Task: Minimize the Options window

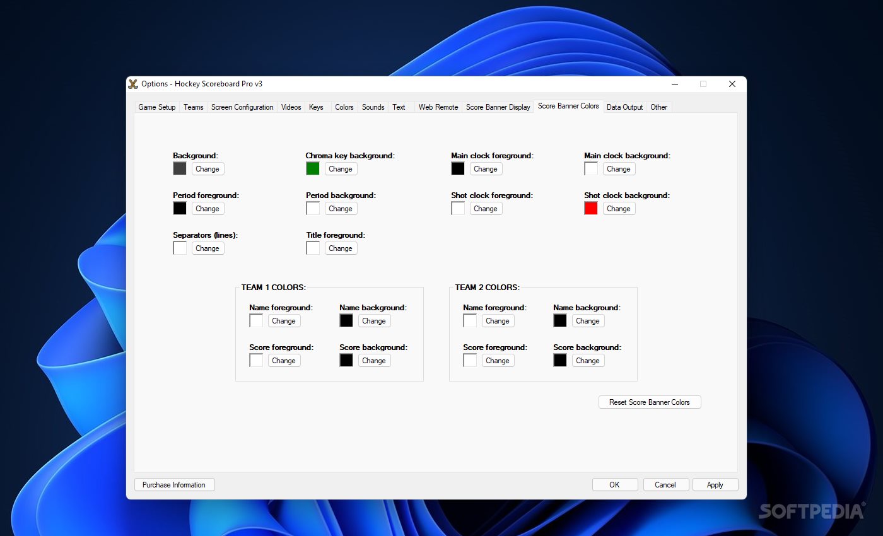Action: point(675,84)
